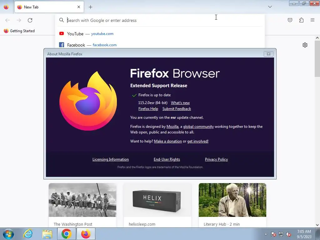320x240 pixels.
Task: Go forward with the forward arrow
Action: tap(19, 20)
